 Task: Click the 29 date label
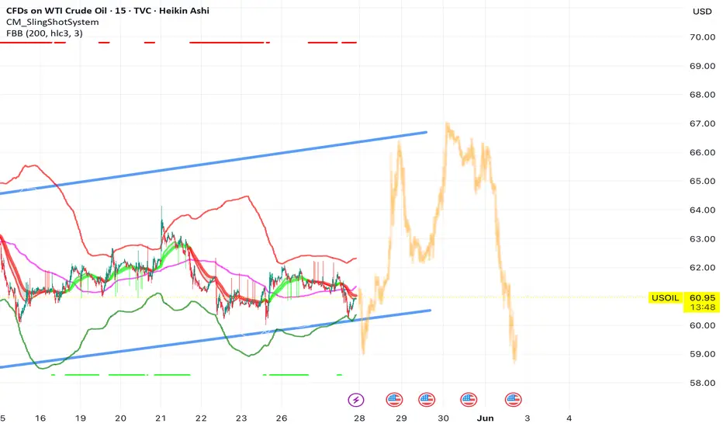(x=401, y=418)
